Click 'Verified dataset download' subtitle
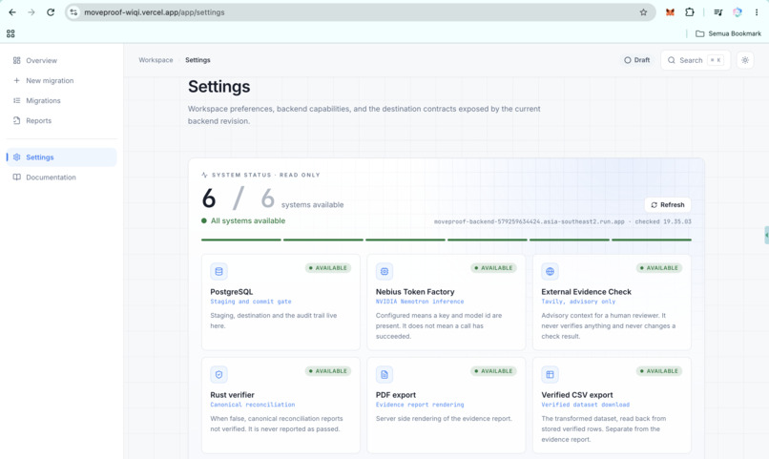Screen dimensions: 769x459 point(585,404)
